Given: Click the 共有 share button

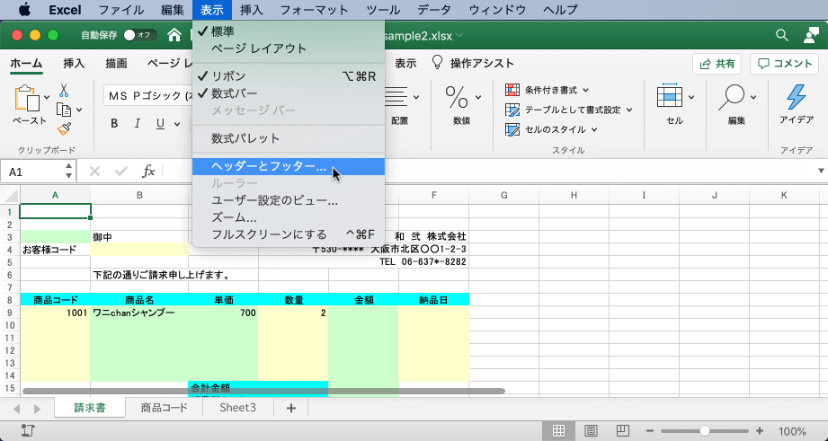Looking at the screenshot, I should click(x=717, y=64).
